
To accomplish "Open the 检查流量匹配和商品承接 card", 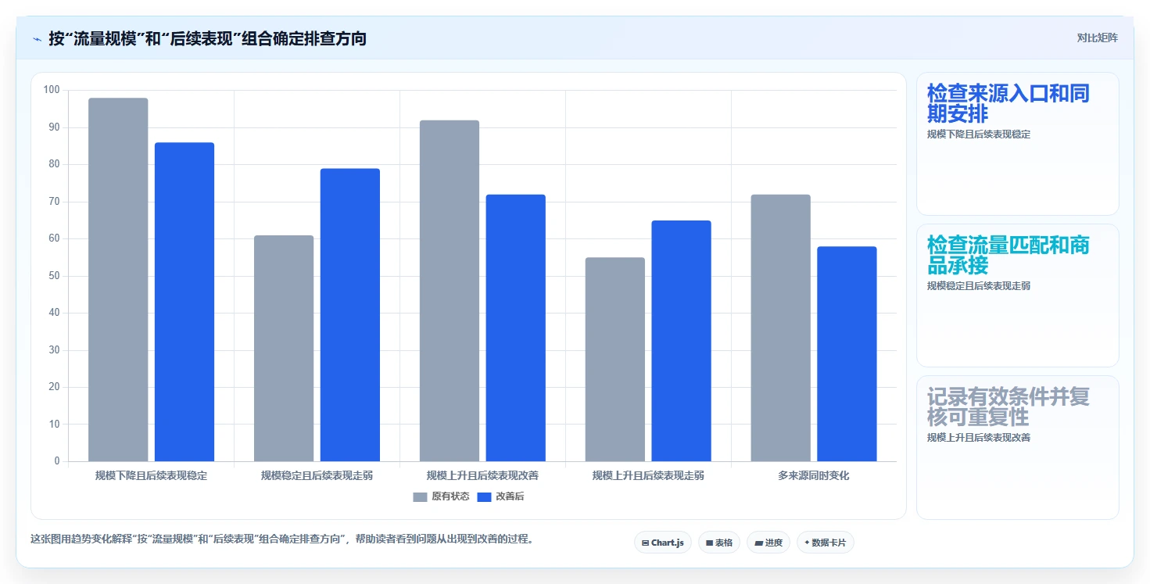I will (1018, 296).
